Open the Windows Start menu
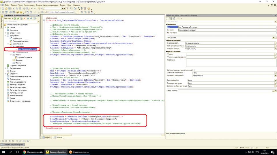The width and height of the screenshot is (277, 155). tap(3, 152)
